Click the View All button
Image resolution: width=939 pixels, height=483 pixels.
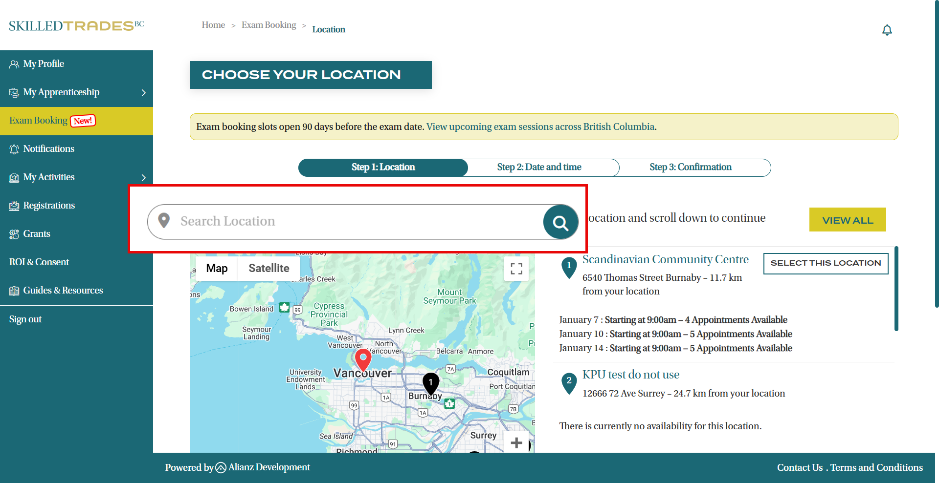pos(847,220)
